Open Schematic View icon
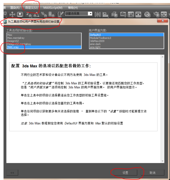The width and height of the screenshot is (170, 180). point(138,14)
